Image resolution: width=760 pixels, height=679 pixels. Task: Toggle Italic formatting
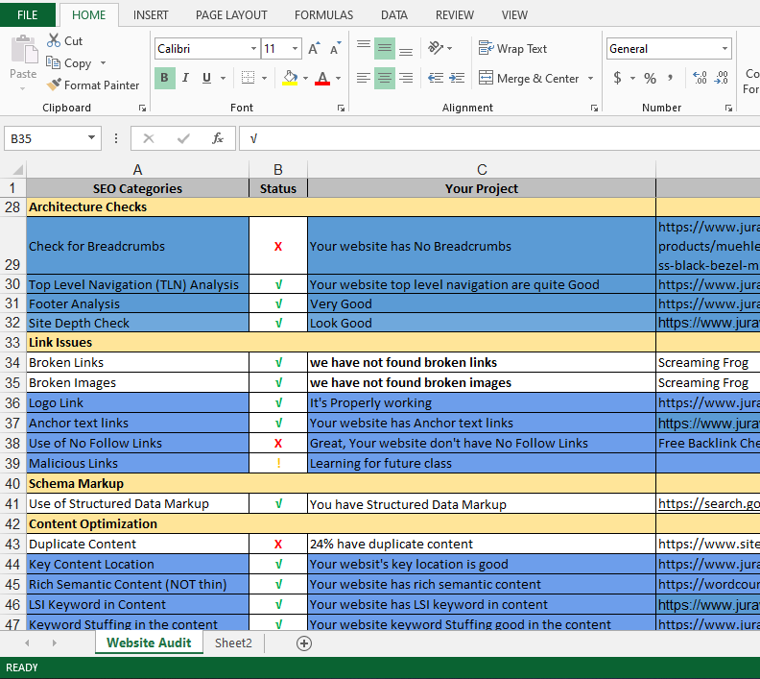184,78
